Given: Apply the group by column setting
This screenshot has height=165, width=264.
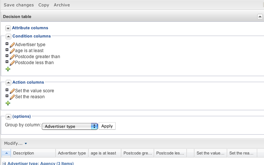Looking at the screenshot, I should coord(107,126).
